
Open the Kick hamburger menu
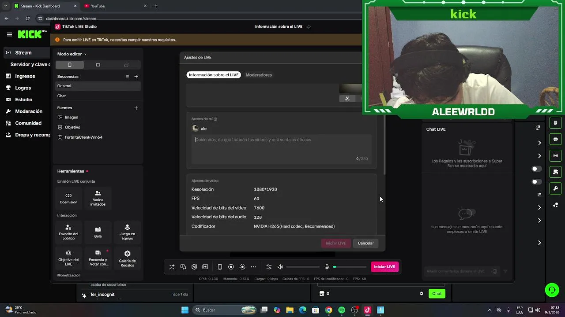pyautogui.click(x=9, y=34)
